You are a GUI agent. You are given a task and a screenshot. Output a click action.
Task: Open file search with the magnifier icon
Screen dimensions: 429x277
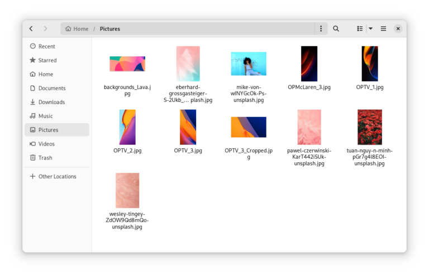(x=336, y=28)
